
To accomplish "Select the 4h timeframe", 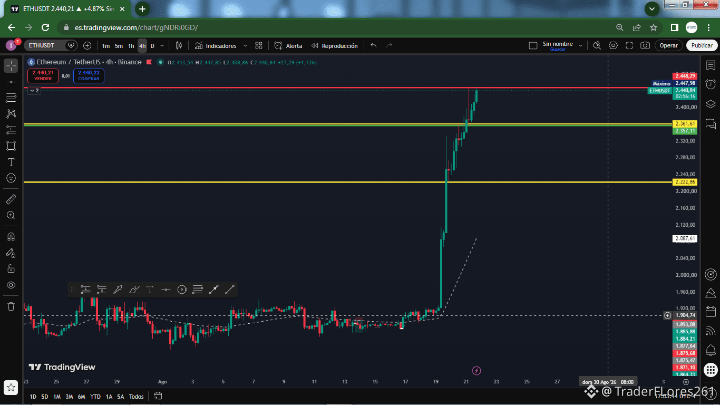I will point(142,46).
